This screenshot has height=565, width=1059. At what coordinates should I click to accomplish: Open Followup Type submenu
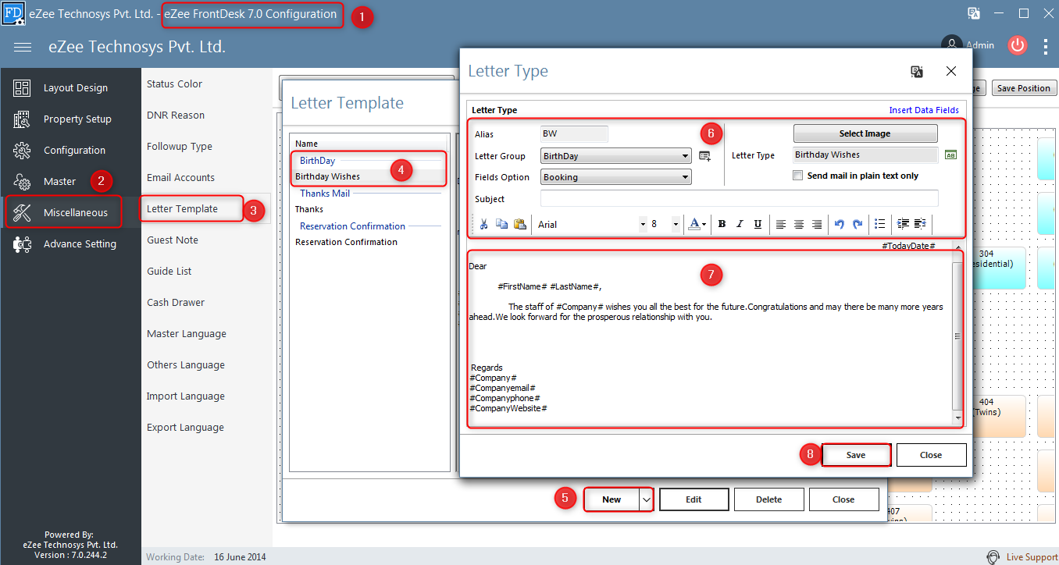click(x=179, y=146)
